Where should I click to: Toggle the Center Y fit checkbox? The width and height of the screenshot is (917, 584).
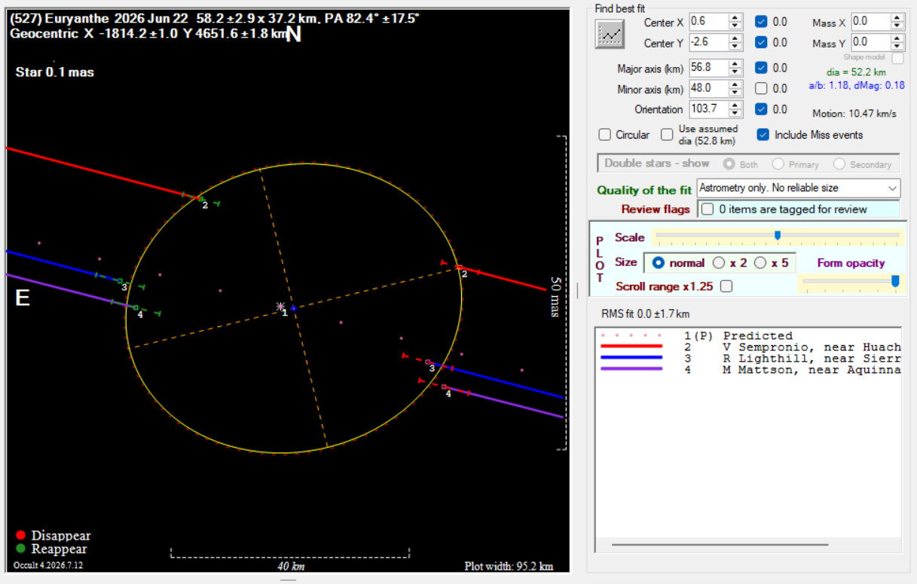point(761,42)
